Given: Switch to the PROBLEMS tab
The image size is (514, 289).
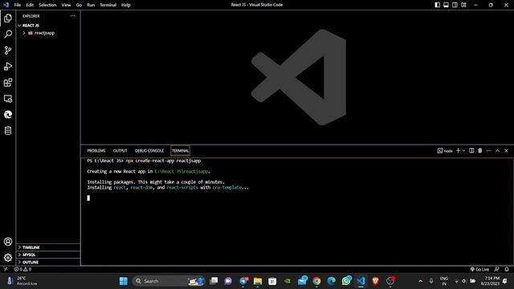Looking at the screenshot, I should [96, 151].
